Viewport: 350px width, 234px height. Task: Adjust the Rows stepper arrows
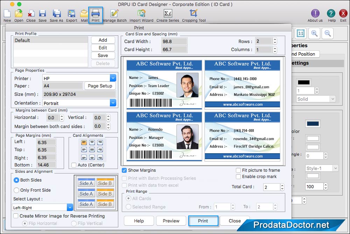(275, 41)
